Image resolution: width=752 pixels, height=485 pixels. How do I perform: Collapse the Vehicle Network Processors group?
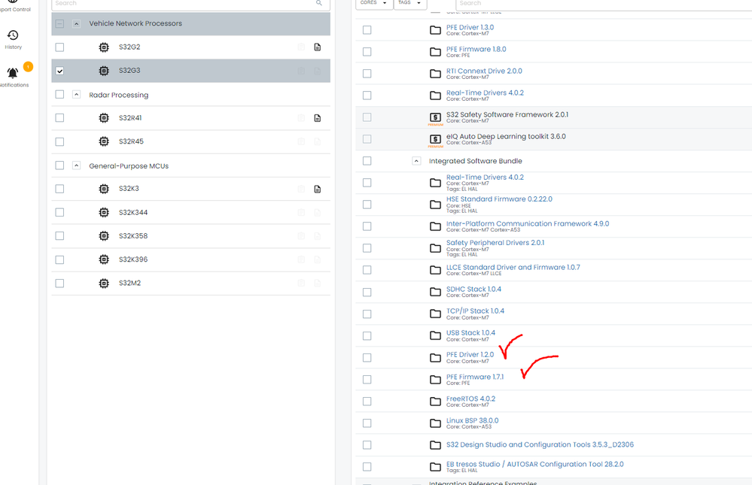(x=76, y=23)
